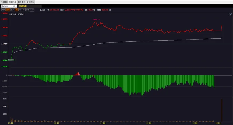Click the 15636 bottom axis label

click(x=4, y=67)
